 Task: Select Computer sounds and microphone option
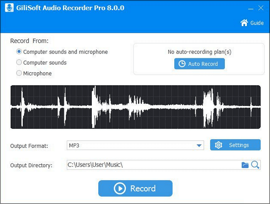tap(19, 52)
